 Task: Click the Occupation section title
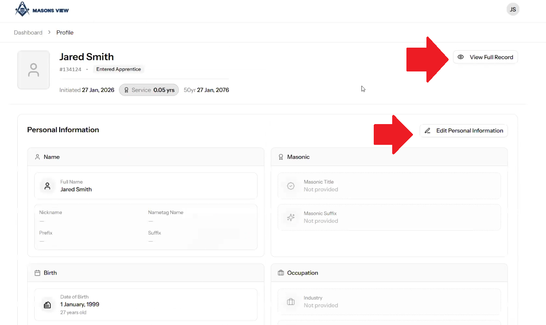tap(303, 273)
